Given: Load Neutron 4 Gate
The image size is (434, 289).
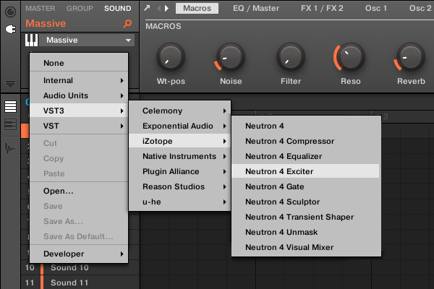Looking at the screenshot, I should (x=306, y=186).
